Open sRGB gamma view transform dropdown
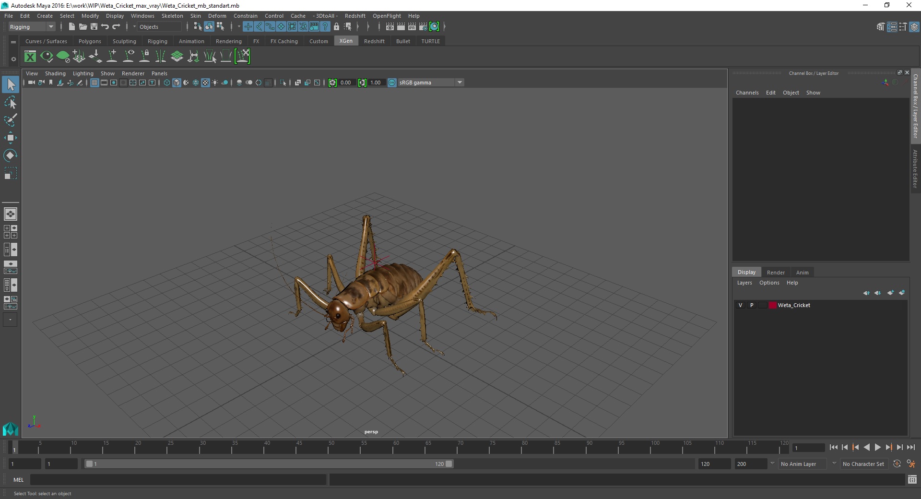 (x=431, y=83)
